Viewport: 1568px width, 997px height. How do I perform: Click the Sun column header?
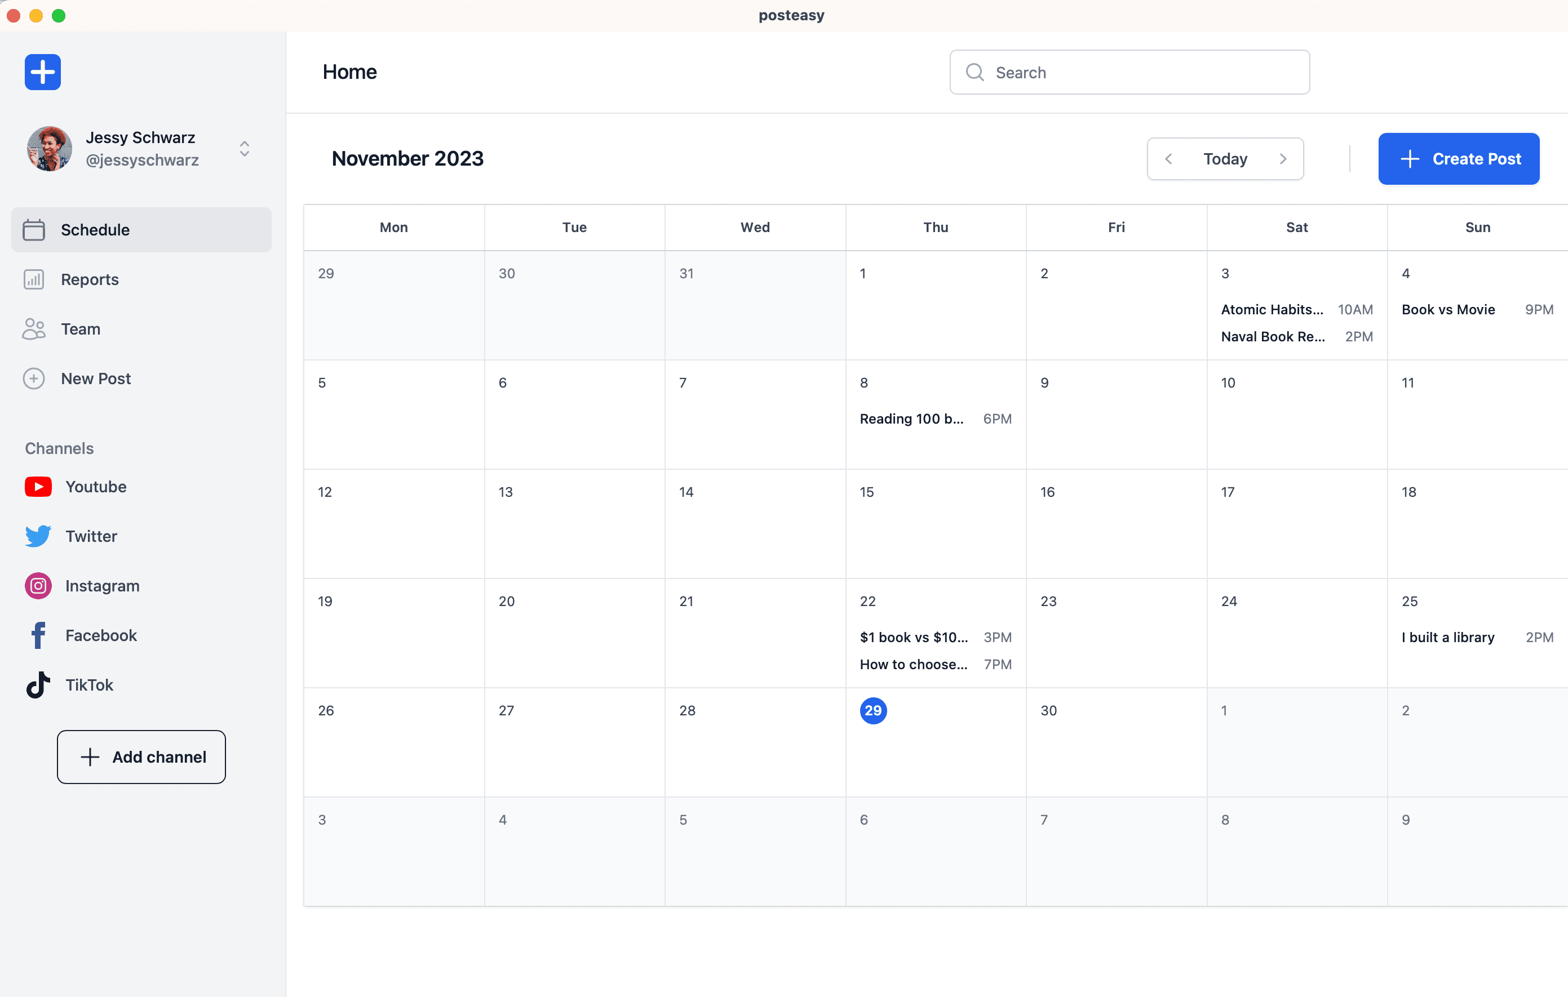coord(1477,227)
